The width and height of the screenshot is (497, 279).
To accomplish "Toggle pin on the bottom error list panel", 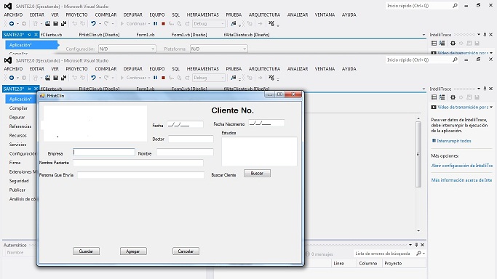I will pos(416,245).
